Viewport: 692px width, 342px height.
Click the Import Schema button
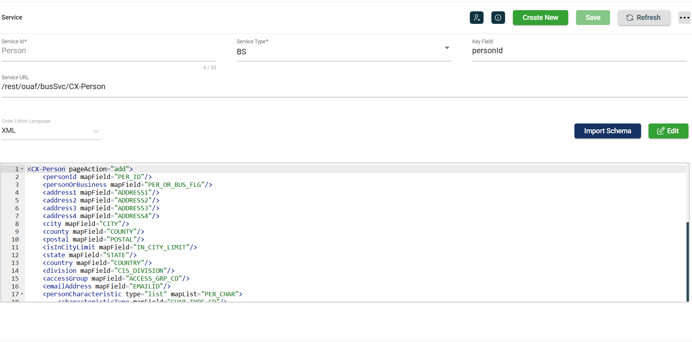[x=607, y=131]
